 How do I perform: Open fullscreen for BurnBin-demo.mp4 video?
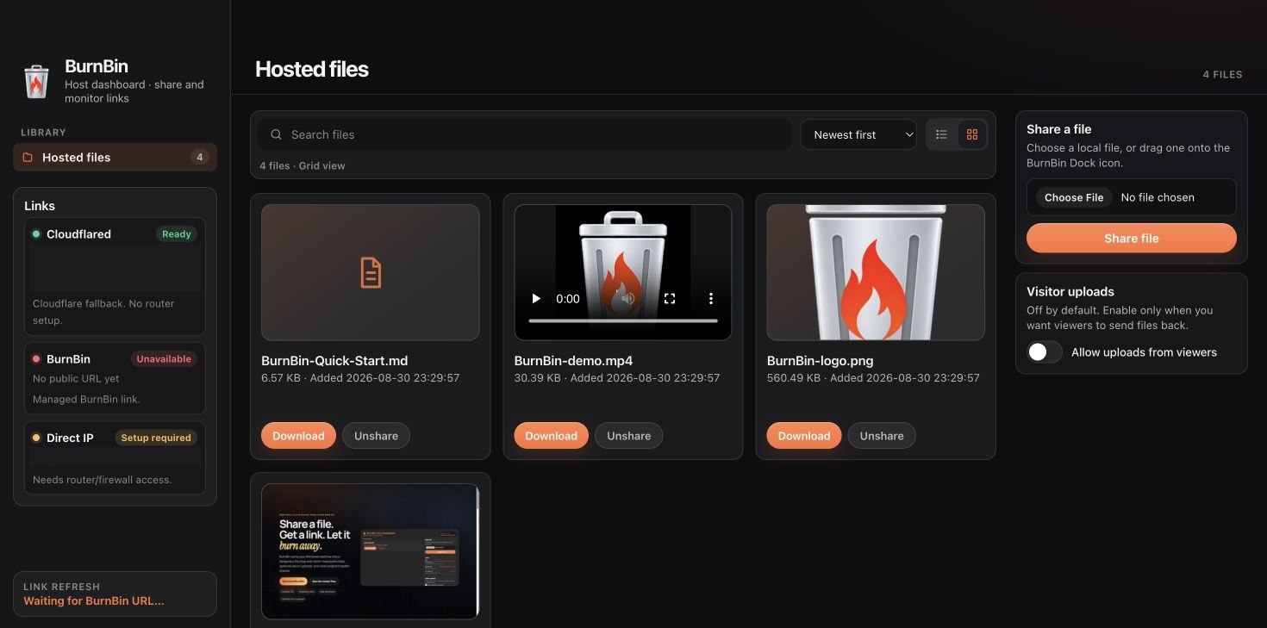tap(670, 299)
